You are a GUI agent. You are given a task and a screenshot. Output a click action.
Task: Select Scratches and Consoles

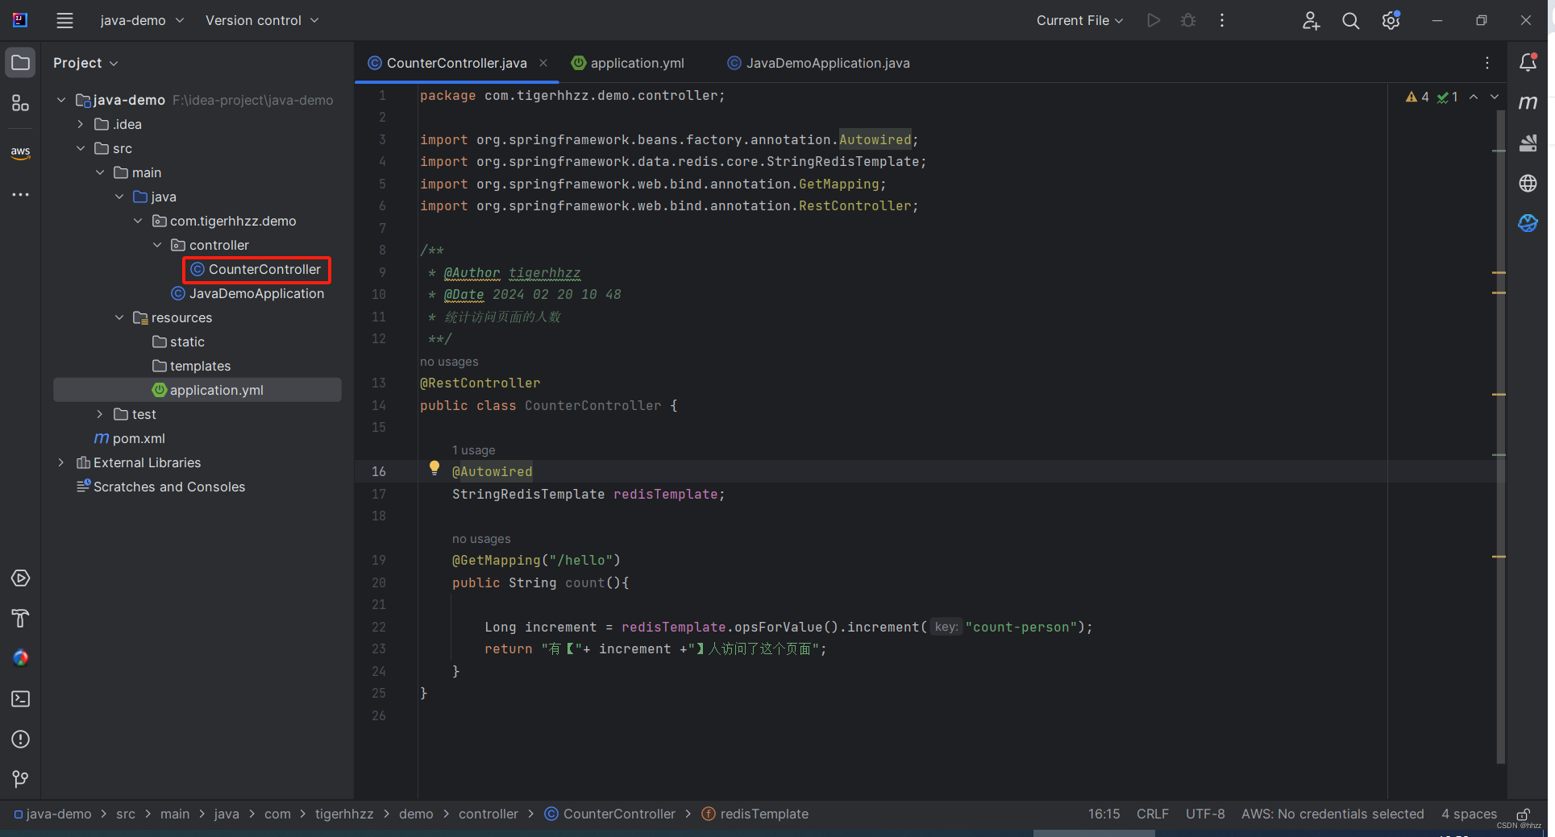(x=161, y=487)
